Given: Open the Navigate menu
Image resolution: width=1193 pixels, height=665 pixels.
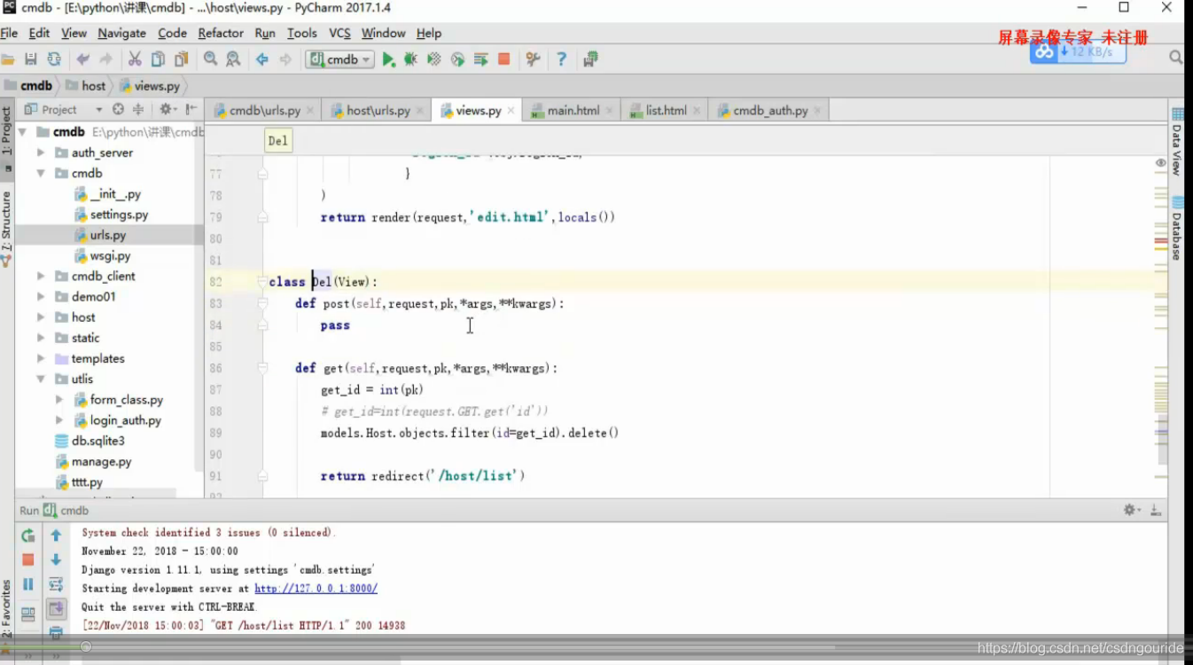Looking at the screenshot, I should [121, 33].
